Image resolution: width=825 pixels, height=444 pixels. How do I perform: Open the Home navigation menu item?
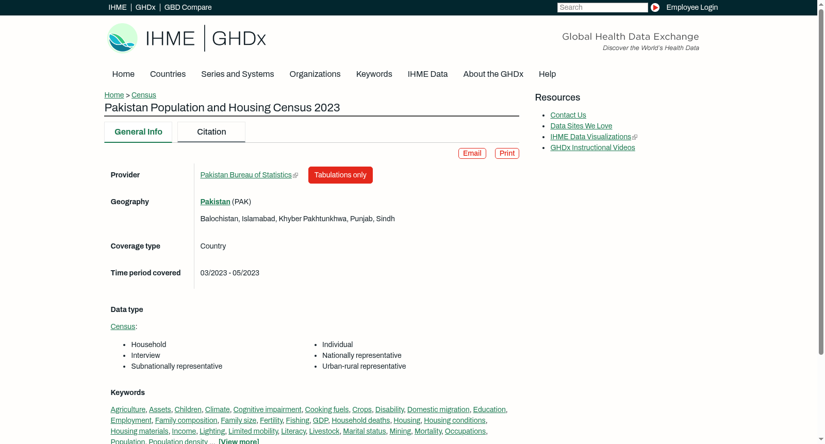[123, 74]
